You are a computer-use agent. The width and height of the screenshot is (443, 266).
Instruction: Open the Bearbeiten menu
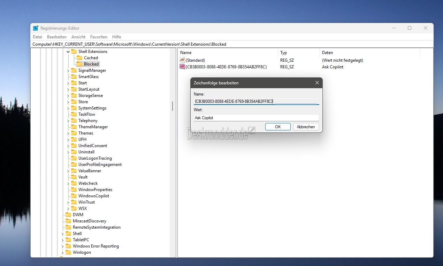(57, 37)
